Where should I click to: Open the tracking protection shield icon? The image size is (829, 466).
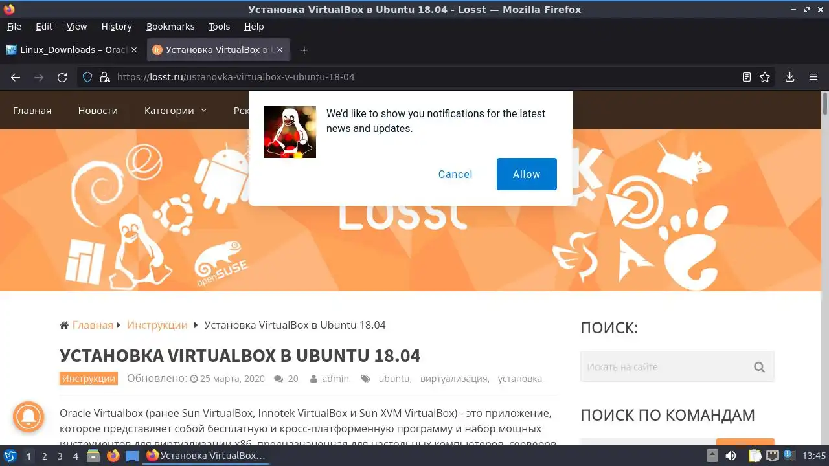(x=88, y=77)
